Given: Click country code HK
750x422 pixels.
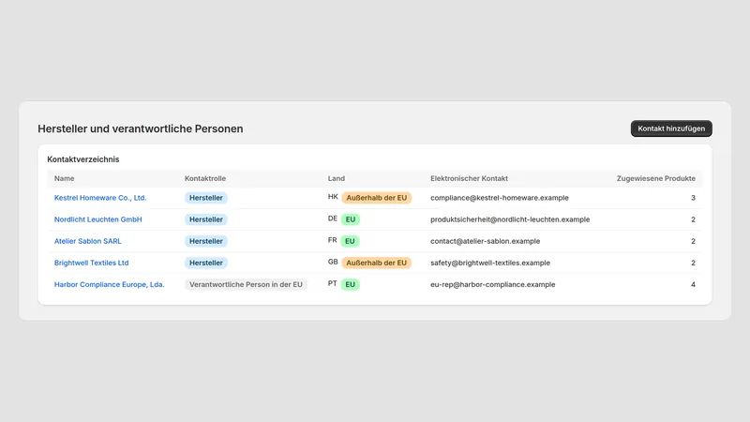Looking at the screenshot, I should [x=333, y=197].
